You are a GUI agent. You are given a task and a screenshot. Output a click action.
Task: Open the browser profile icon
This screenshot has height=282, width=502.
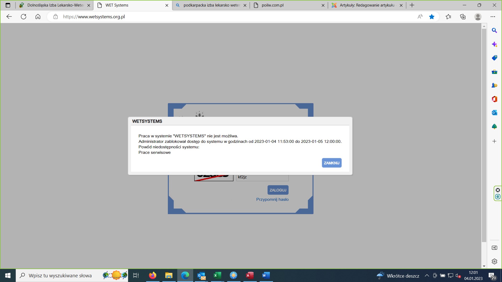tap(478, 17)
